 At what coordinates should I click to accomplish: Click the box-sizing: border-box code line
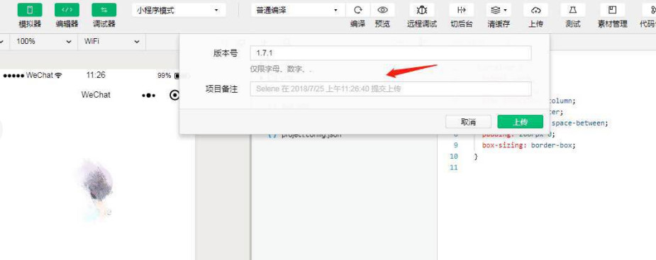click(x=528, y=145)
